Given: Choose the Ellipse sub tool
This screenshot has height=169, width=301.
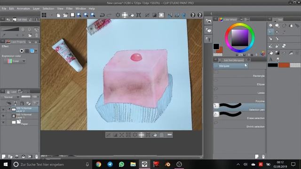Looking at the screenshot, I should point(239,83).
